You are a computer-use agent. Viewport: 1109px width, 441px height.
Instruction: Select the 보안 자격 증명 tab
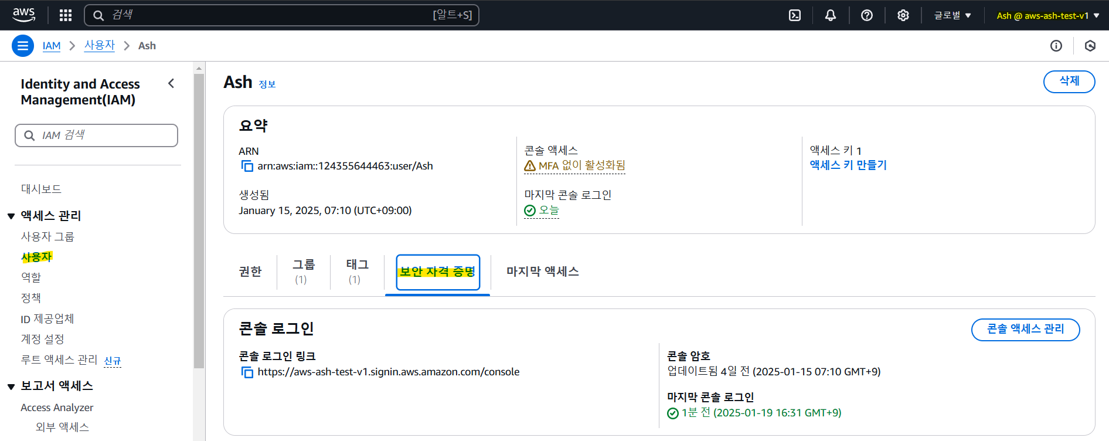438,272
